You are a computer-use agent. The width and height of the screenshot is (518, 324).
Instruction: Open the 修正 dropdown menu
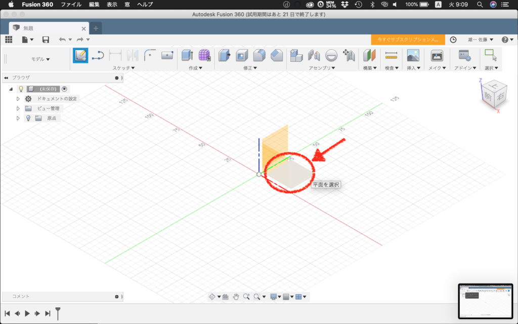[250, 68]
